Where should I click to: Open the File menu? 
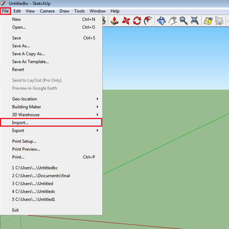[5, 11]
